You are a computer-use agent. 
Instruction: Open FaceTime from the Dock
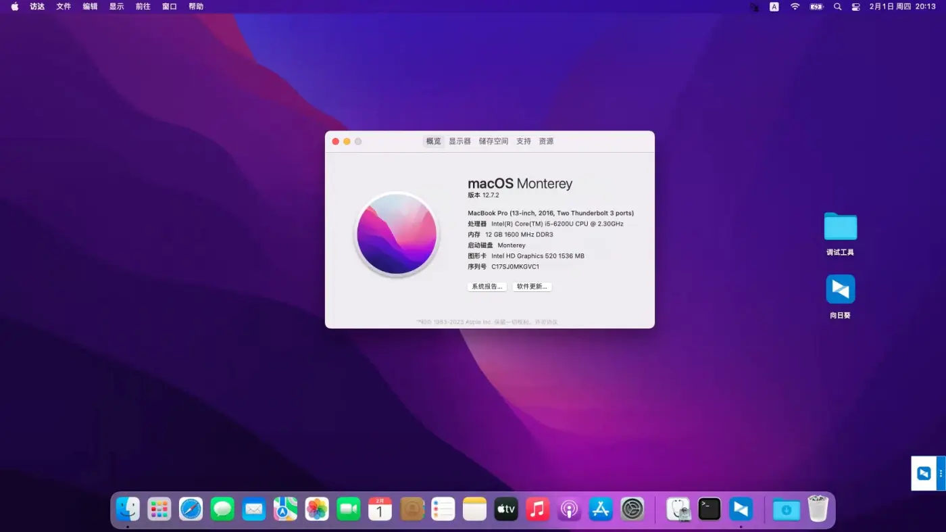point(349,508)
